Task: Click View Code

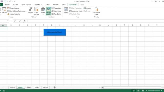Action: 56,11
